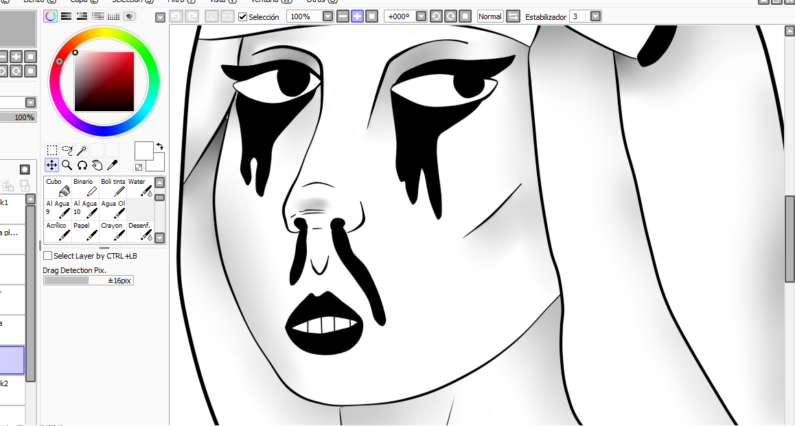Click the brush list scroll-down arrow
This screenshot has width=795, height=426.
tap(160, 237)
